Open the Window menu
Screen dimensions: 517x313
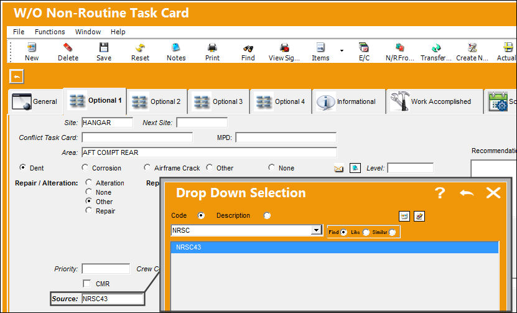(x=88, y=32)
